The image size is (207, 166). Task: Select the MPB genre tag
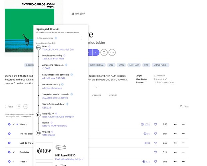tap(146, 65)
